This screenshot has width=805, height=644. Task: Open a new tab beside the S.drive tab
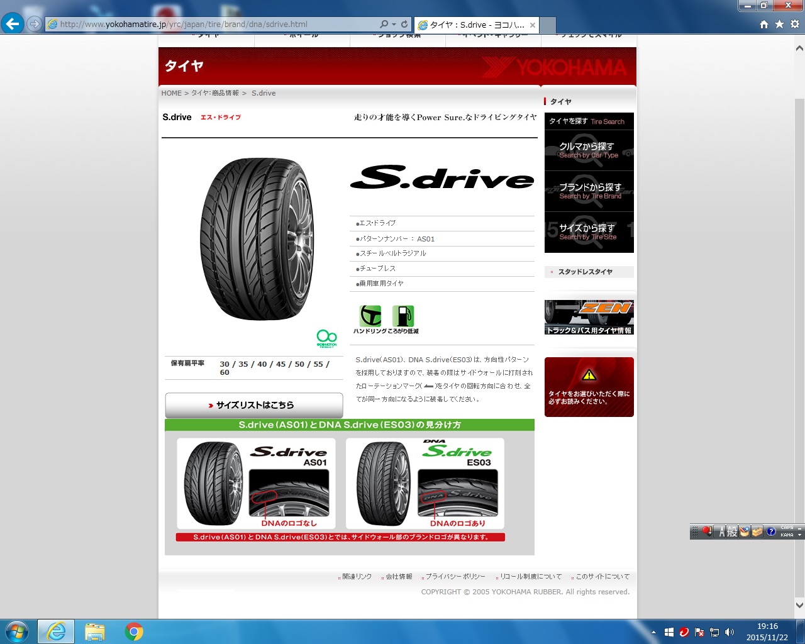[548, 25]
